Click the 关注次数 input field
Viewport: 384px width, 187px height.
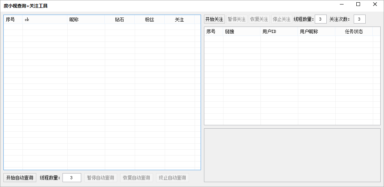click(x=359, y=19)
